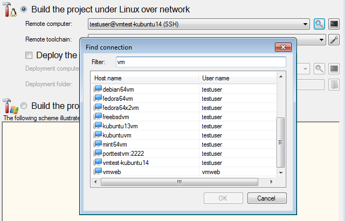The width and height of the screenshot is (345, 221).
Task: Click the Windows hammer build icon
Action: coord(10,106)
